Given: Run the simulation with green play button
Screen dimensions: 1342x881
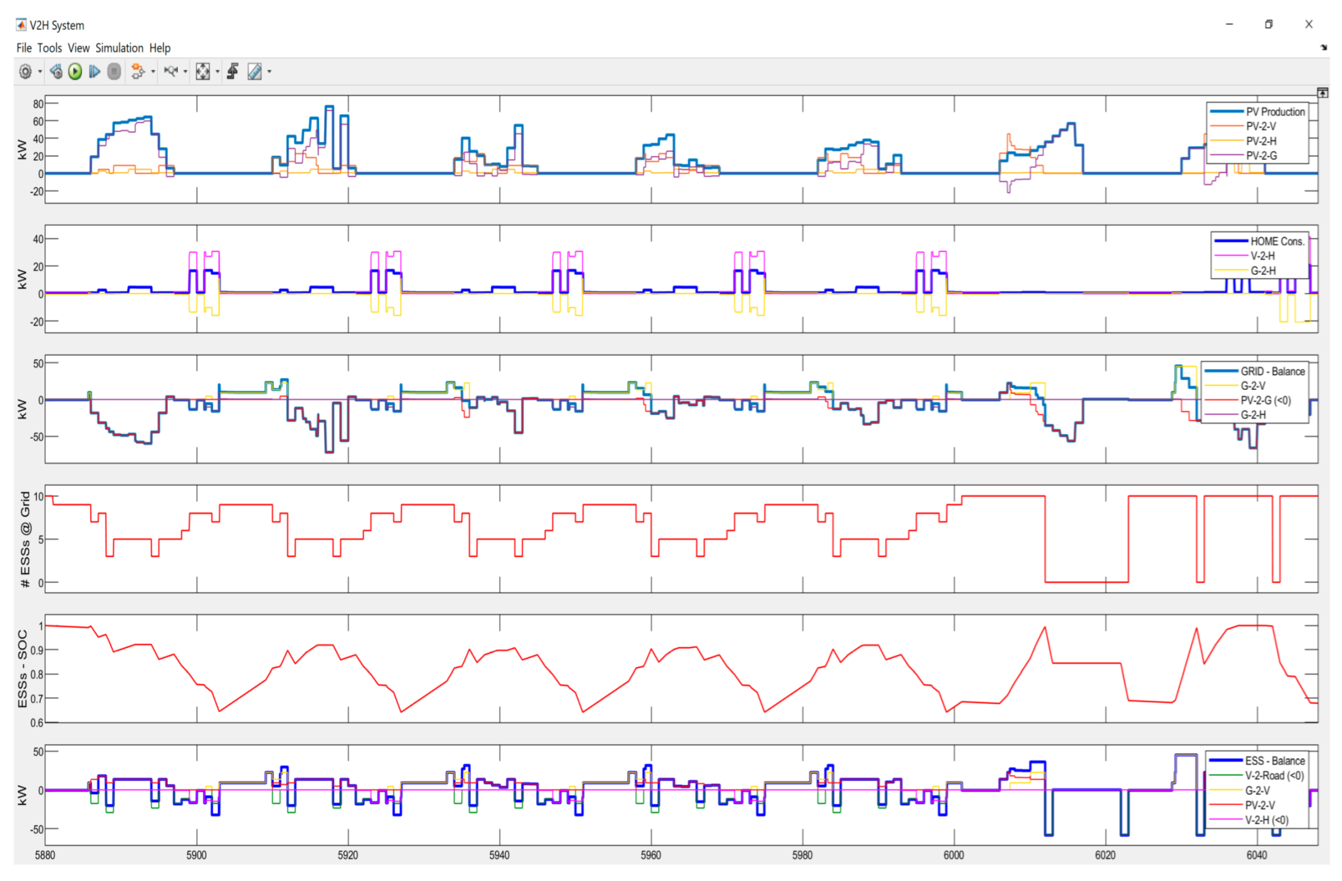Looking at the screenshot, I should pos(75,71).
